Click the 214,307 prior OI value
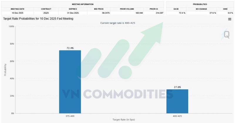The width and height of the screenshot is (235, 123). tap(158, 13)
